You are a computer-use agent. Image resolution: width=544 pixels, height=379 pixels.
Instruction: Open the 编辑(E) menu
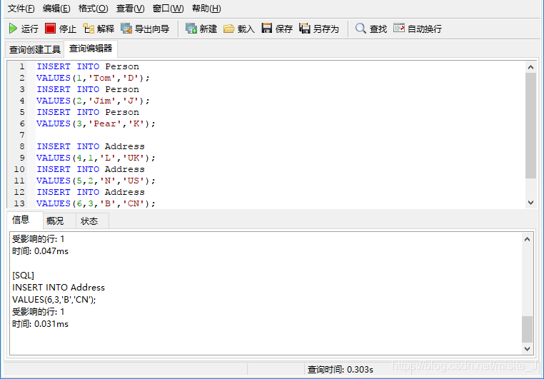[56, 9]
